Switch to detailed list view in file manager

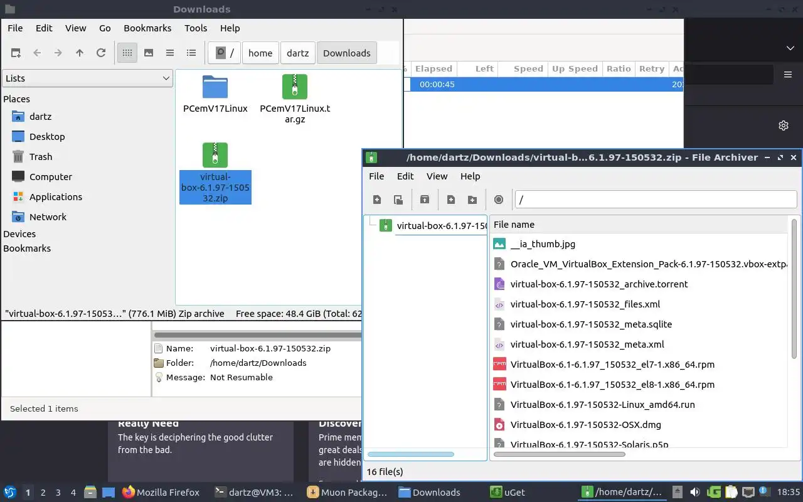point(191,53)
